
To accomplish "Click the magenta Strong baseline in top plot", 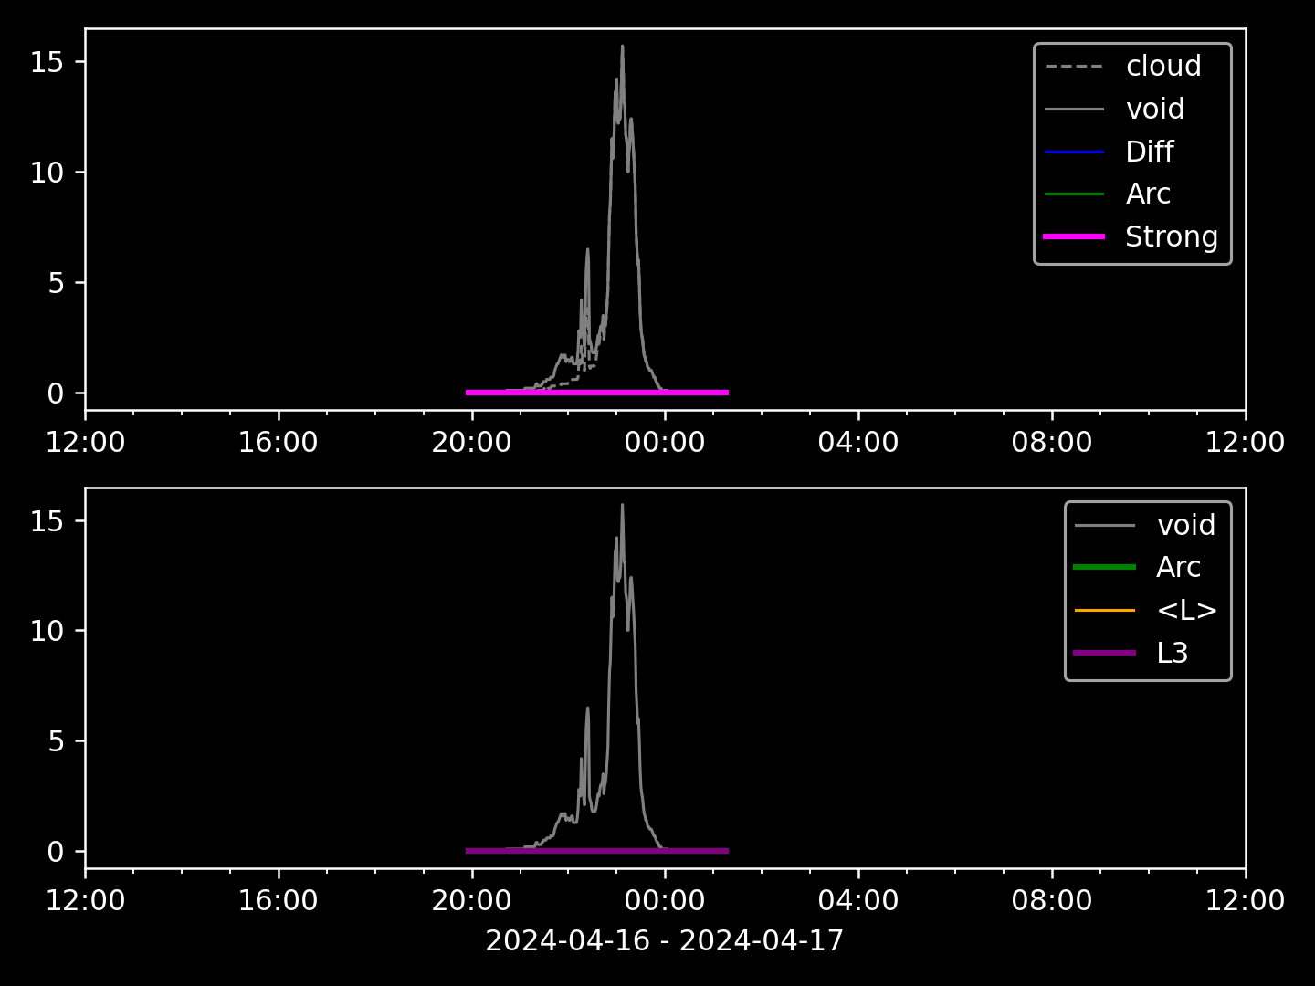I will [x=597, y=393].
